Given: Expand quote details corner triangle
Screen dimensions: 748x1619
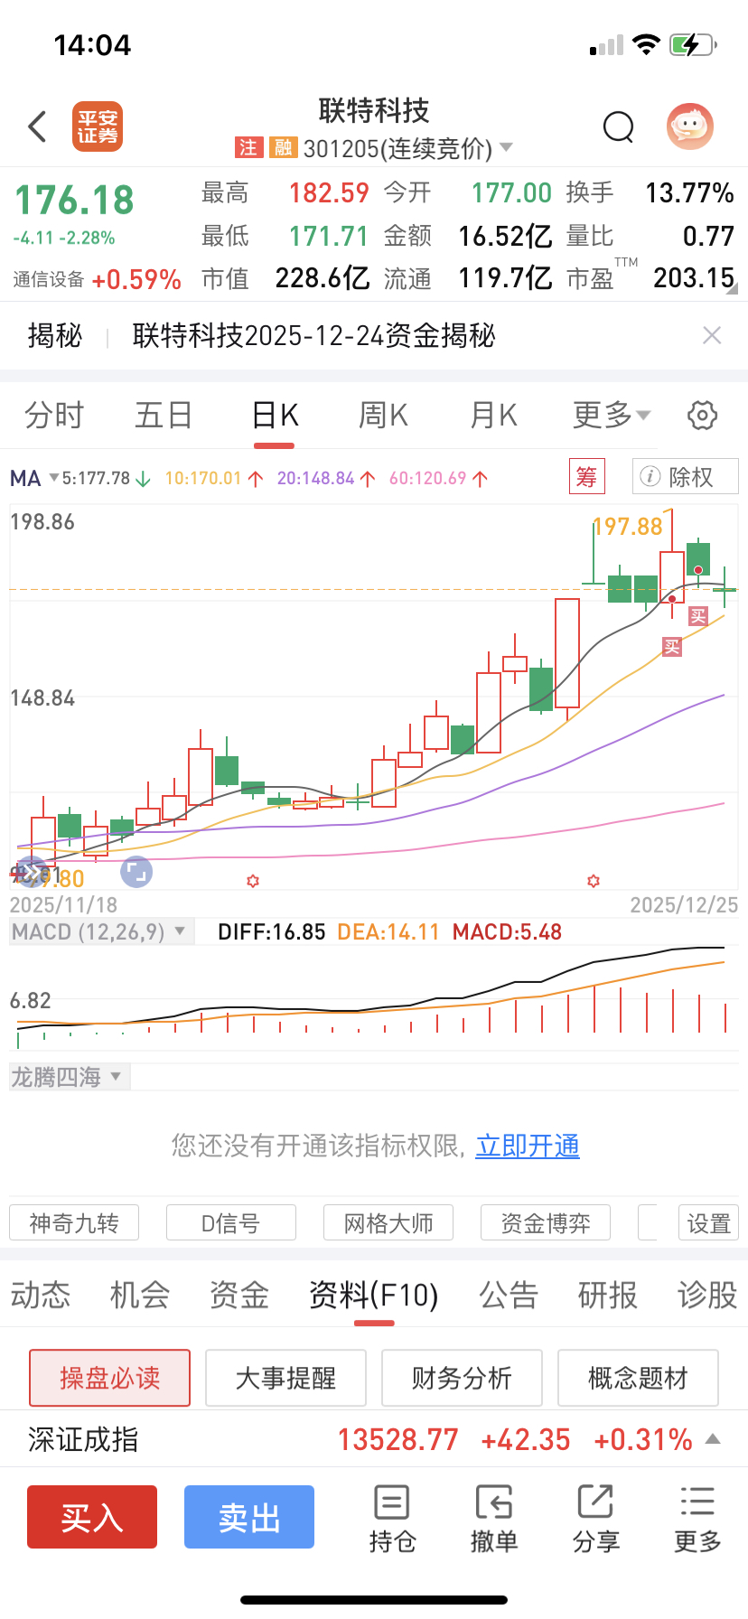Looking at the screenshot, I should 733,289.
